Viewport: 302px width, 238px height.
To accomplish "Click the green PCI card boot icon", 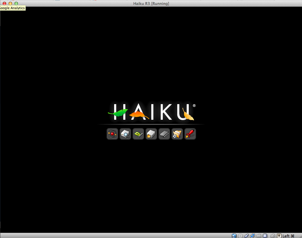I will (138, 134).
